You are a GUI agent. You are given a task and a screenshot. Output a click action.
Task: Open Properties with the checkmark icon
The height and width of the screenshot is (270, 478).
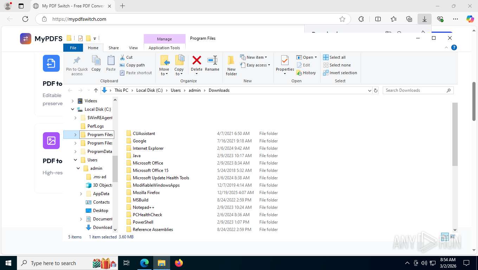point(285,60)
